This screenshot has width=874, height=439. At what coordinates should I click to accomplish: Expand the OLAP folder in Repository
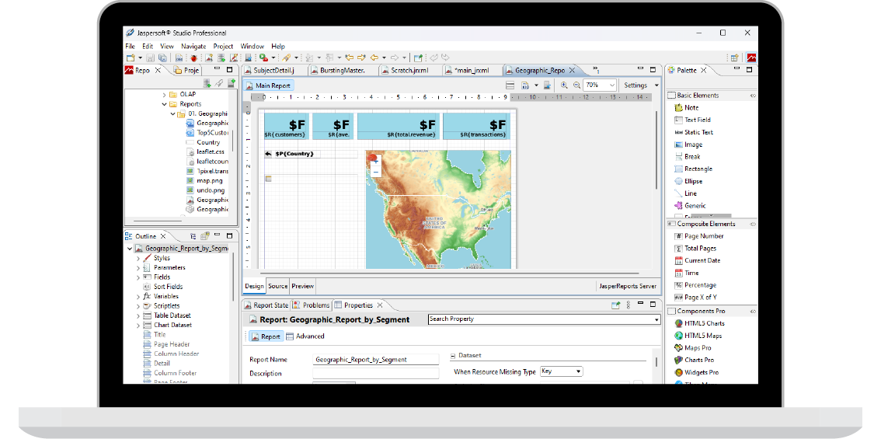(165, 95)
